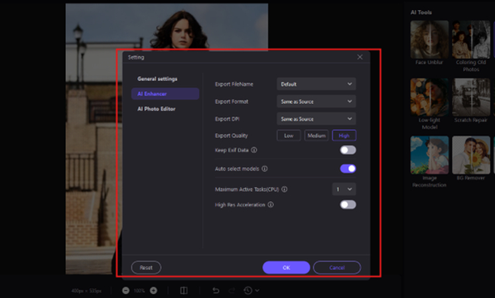Switch to General settings tab

pos(157,79)
